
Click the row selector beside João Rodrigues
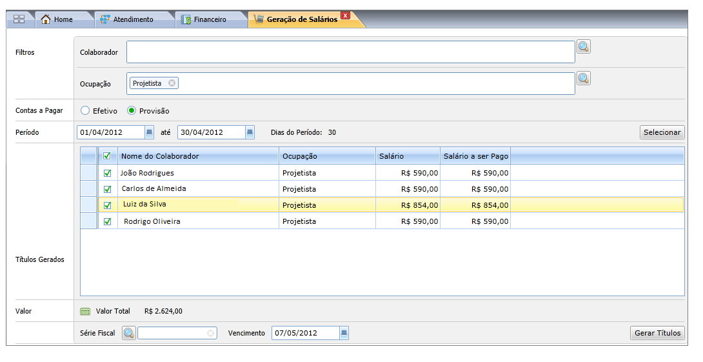click(89, 173)
